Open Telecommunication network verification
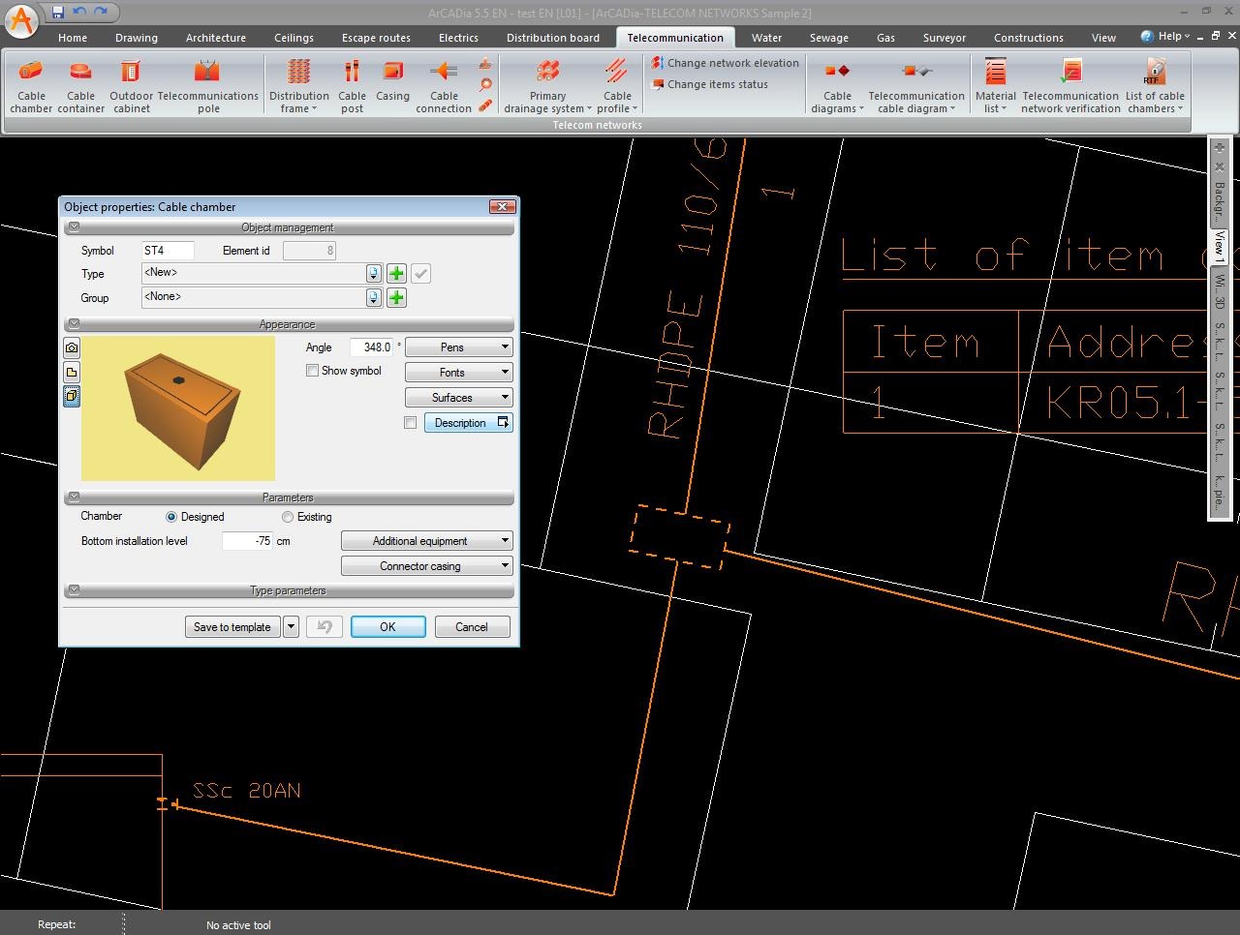Viewport: 1240px width, 935px height. tap(1070, 85)
